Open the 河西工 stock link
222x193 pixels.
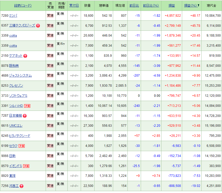(14, 186)
